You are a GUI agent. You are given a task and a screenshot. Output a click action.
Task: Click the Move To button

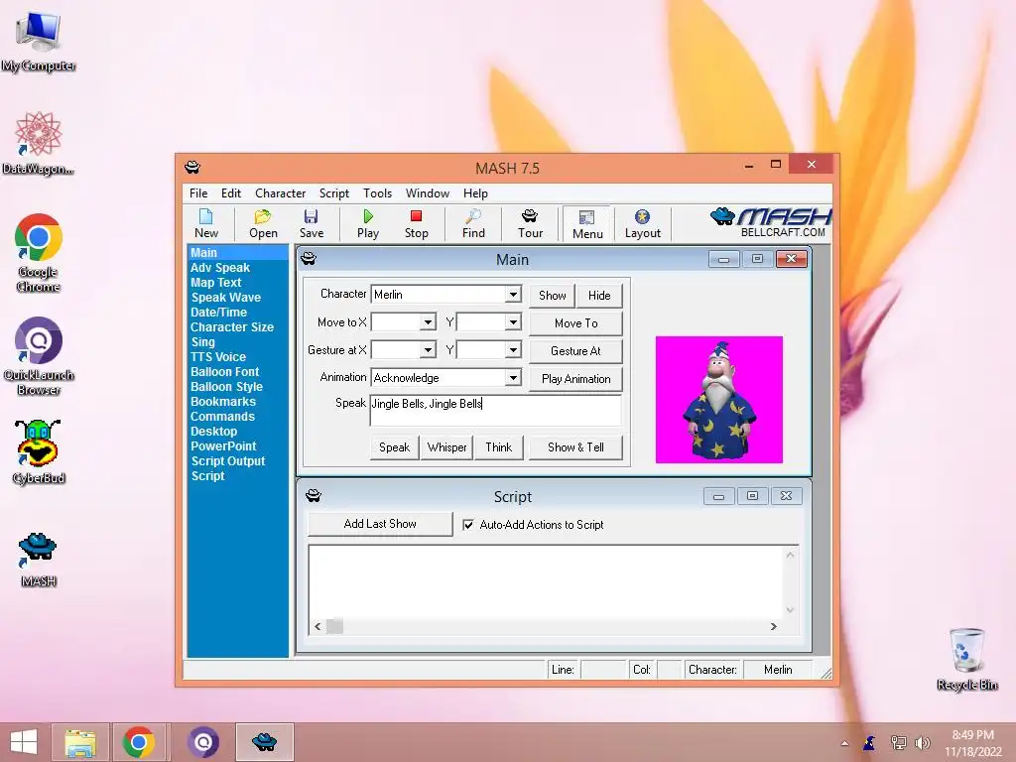click(x=576, y=322)
